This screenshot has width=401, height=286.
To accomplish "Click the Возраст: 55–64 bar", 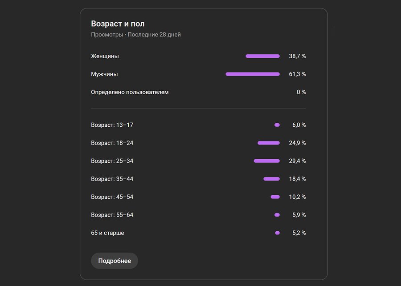I will [x=277, y=215].
